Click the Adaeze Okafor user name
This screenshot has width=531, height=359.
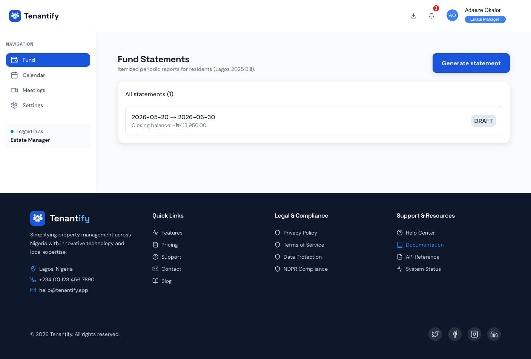coord(483,10)
